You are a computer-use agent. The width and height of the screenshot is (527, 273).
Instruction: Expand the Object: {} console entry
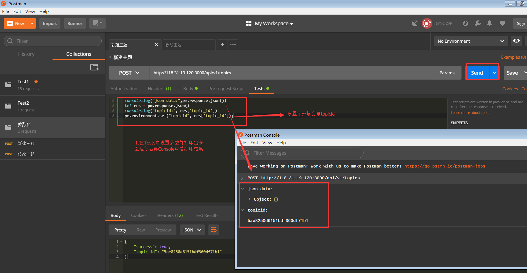pyautogui.click(x=249, y=199)
